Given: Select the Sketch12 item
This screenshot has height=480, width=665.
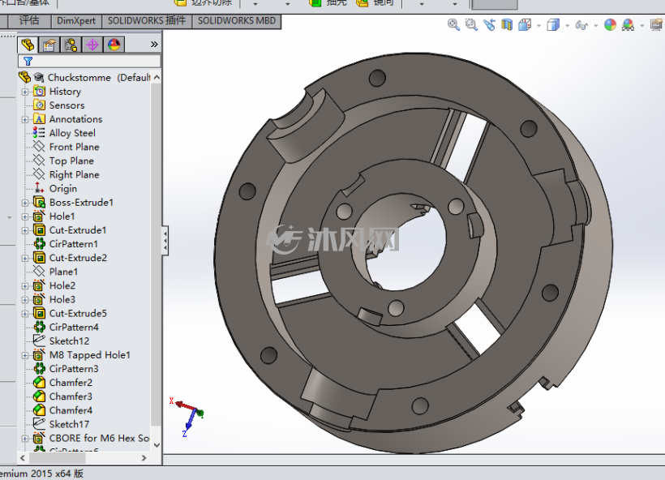Looking at the screenshot, I should (x=62, y=341).
